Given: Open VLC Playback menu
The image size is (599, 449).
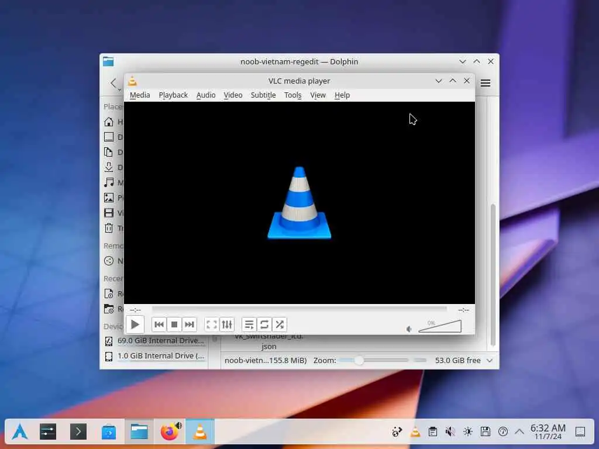Looking at the screenshot, I should click(173, 95).
